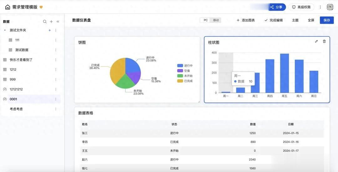This screenshot has width=338, height=172.
Task: Open more options for 0001
Action: coord(56,99)
